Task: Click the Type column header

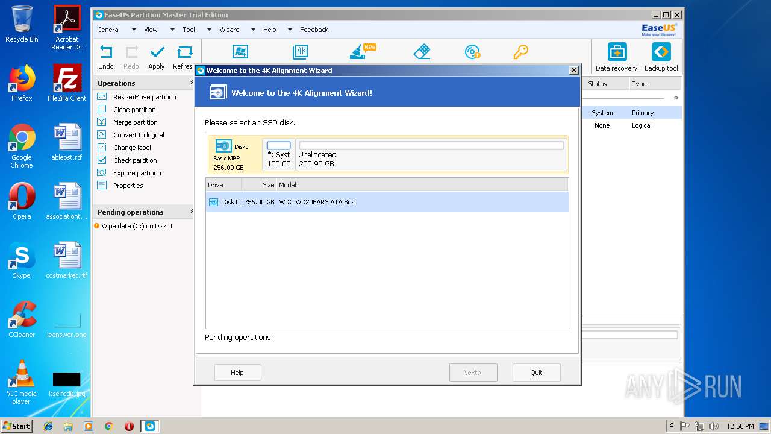Action: click(x=655, y=84)
